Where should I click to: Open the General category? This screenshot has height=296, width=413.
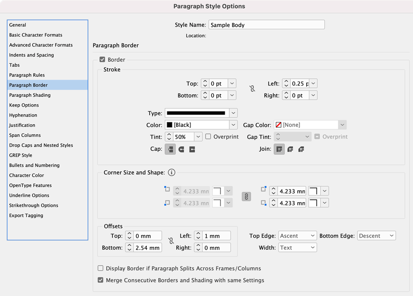point(47,25)
